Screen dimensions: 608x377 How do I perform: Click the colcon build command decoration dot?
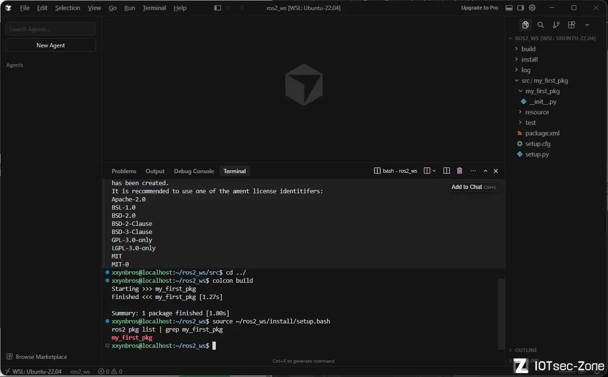(x=107, y=281)
